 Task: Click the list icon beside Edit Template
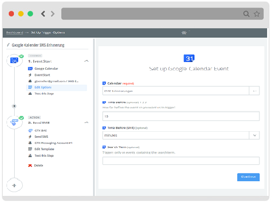point(30,149)
